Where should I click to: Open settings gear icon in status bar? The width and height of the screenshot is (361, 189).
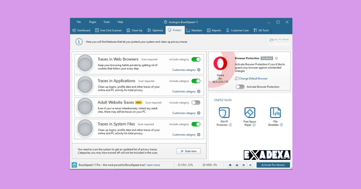tap(243, 165)
